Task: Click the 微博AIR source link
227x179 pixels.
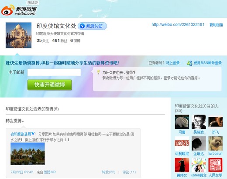Action: point(50,172)
